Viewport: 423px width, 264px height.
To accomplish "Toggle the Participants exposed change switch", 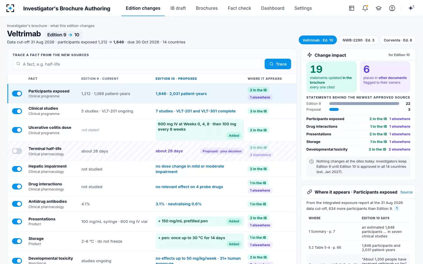I will click(17, 94).
